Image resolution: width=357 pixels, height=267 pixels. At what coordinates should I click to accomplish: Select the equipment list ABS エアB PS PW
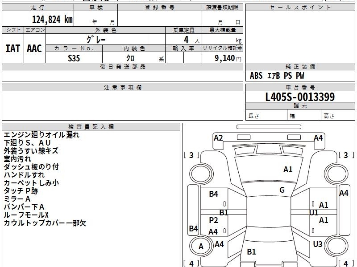277,76
